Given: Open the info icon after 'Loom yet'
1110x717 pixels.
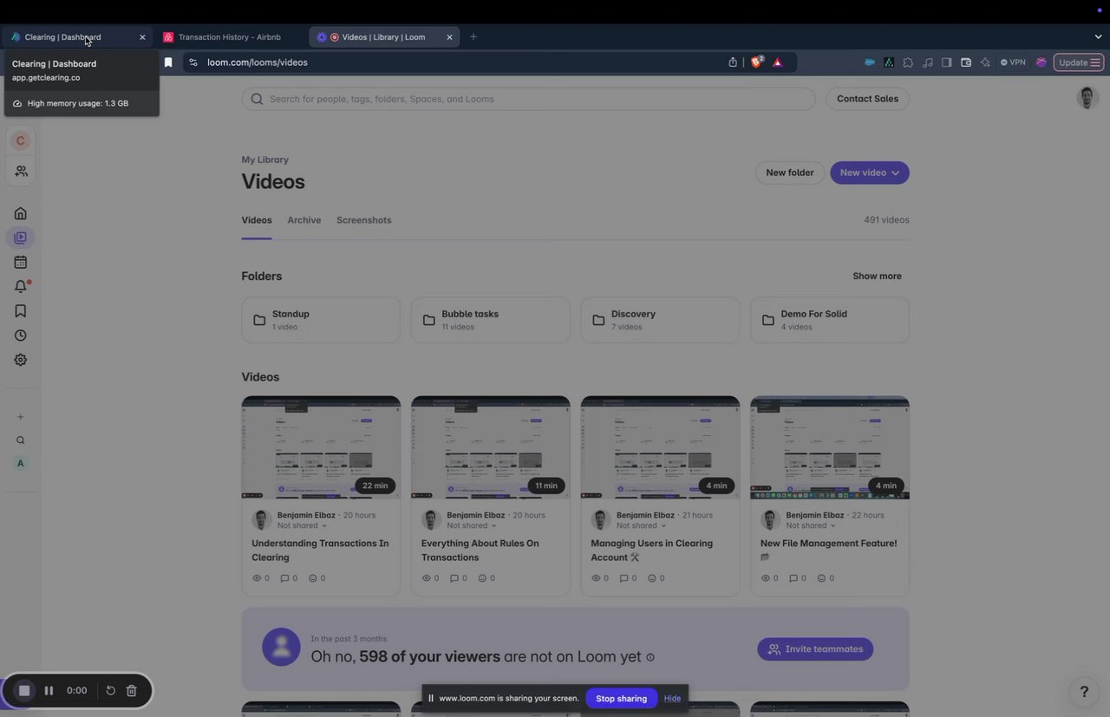Looking at the screenshot, I should pos(650,657).
